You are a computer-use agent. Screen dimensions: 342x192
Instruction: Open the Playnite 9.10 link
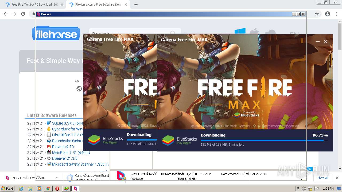63,147
